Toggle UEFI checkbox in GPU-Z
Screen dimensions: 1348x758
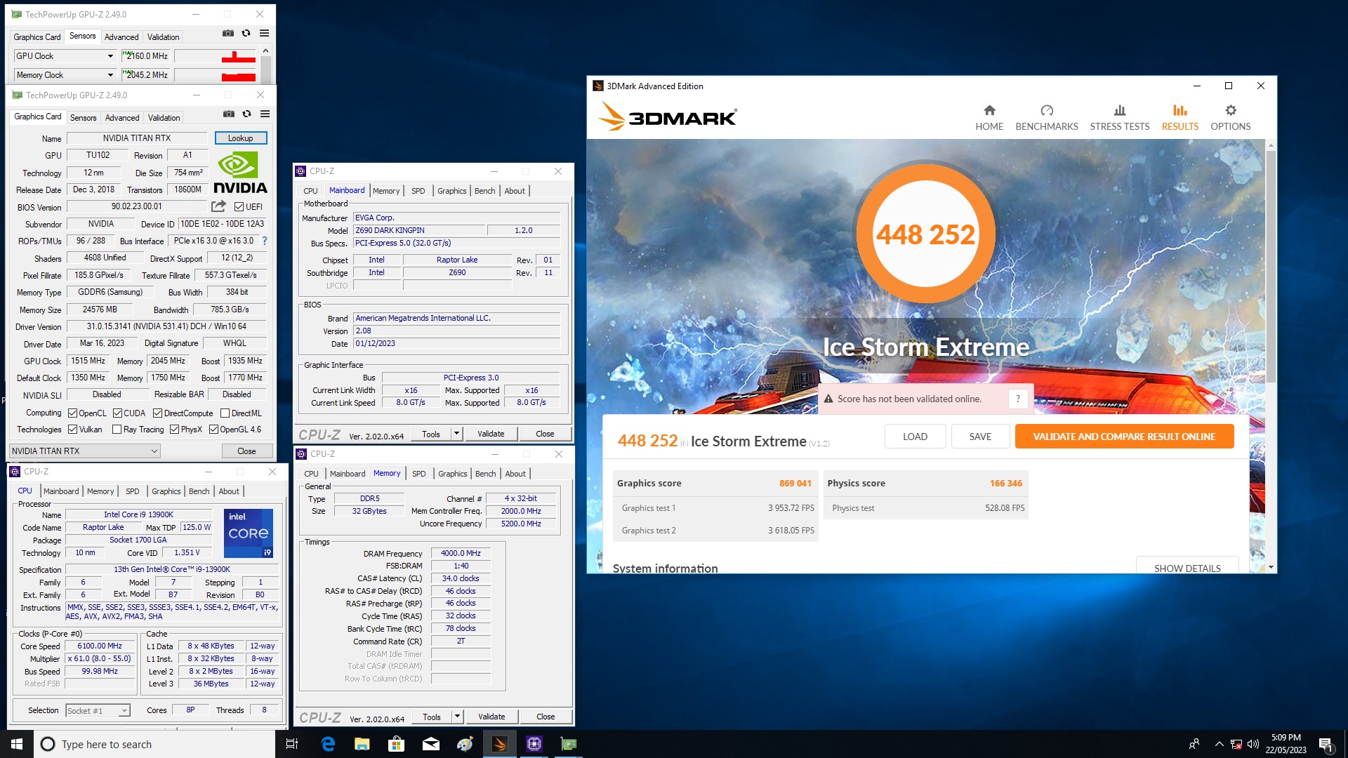click(x=239, y=207)
